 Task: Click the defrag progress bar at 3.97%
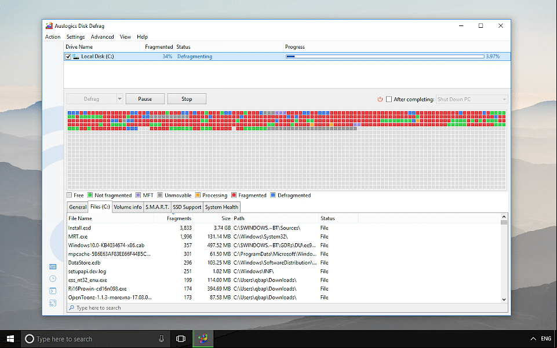pyautogui.click(x=385, y=56)
